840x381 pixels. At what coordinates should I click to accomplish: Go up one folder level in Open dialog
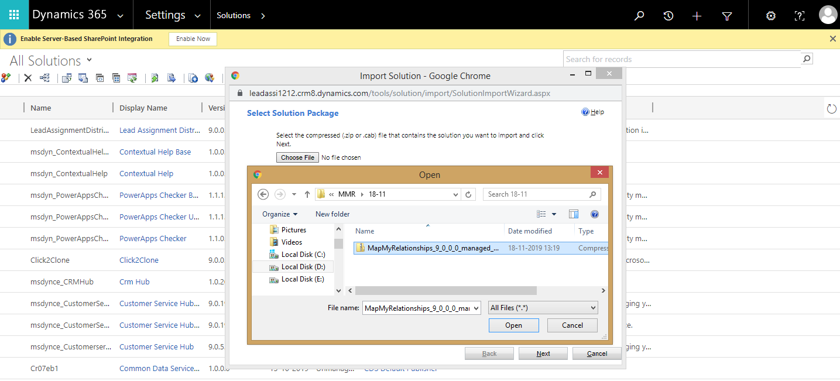307,194
